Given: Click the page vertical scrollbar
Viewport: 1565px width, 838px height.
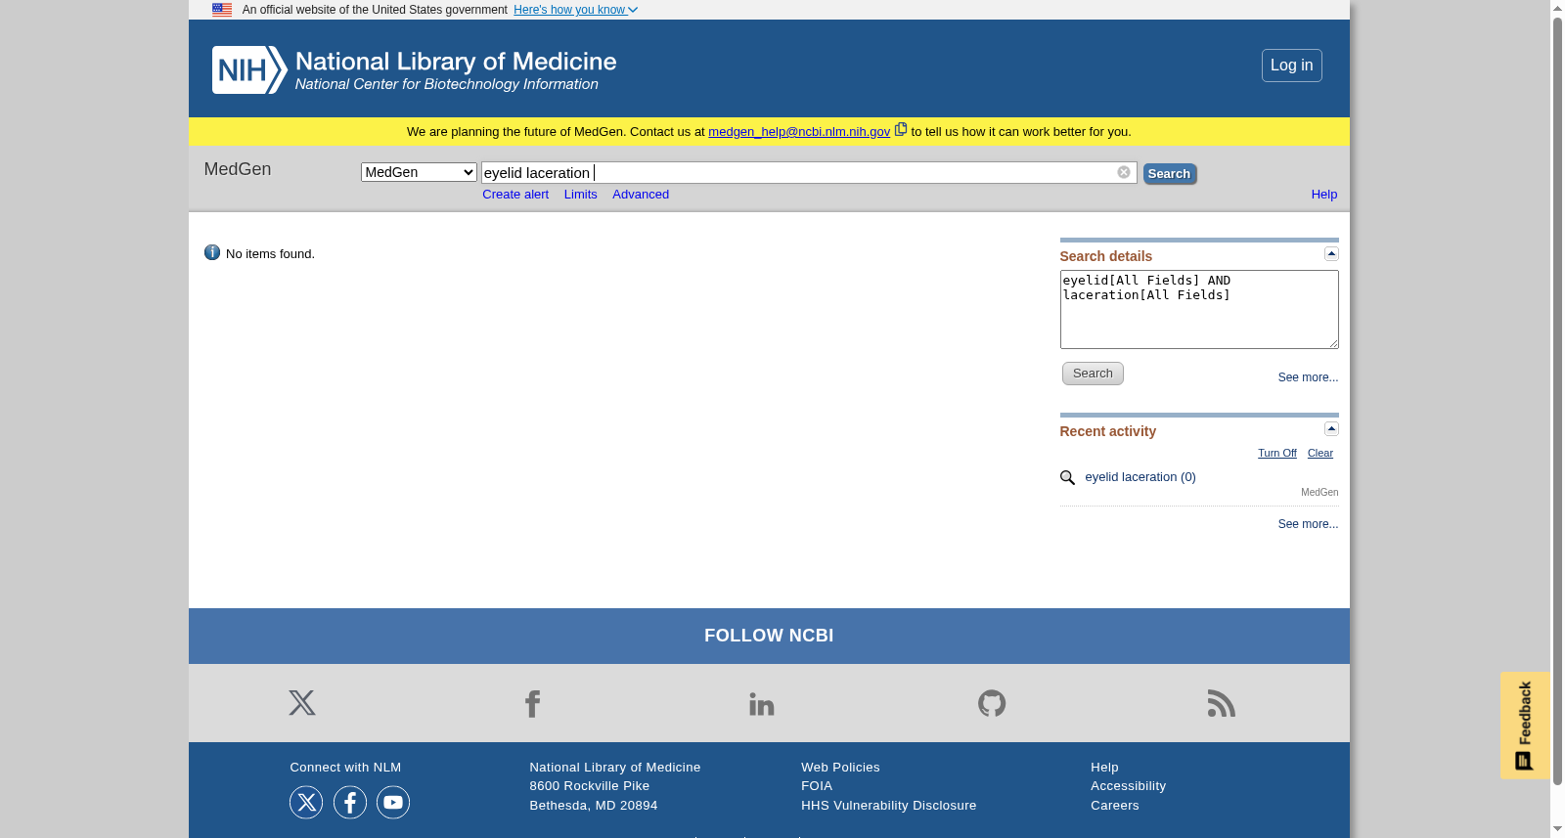Looking at the screenshot, I should [x=1557, y=400].
